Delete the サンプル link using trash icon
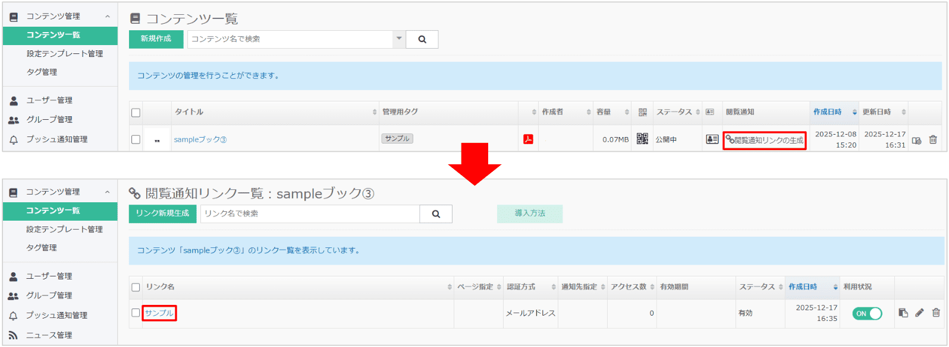The image size is (949, 347). (x=936, y=313)
